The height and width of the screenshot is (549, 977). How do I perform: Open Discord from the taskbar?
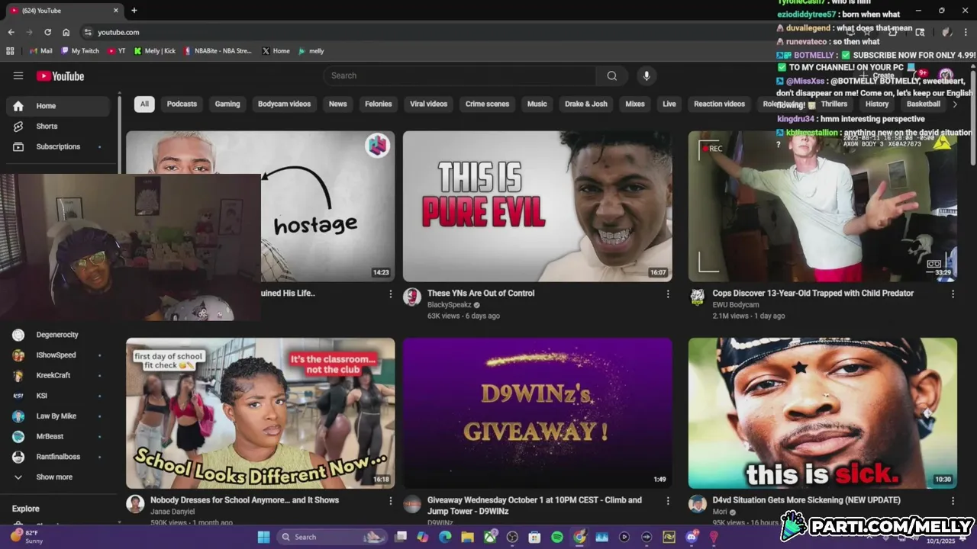point(692,537)
